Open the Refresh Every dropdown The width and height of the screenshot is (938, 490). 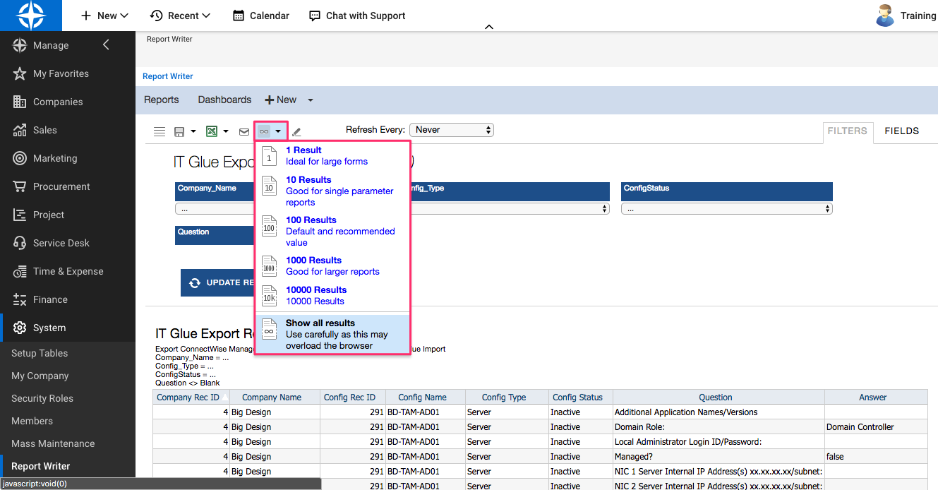451,130
